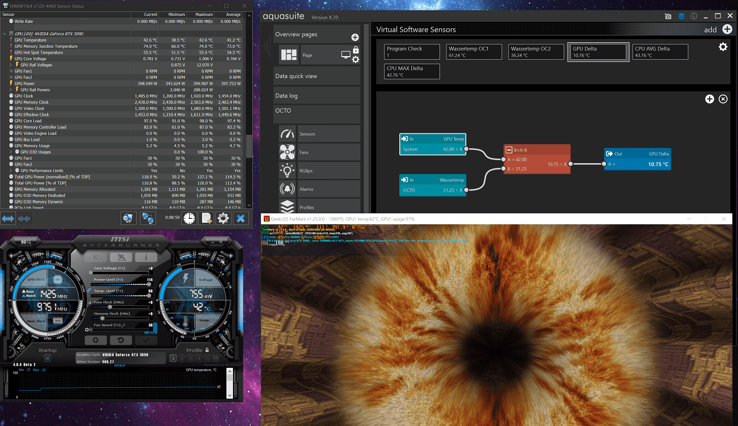
Task: Add new virtual sensor with plus icon
Action: tap(727, 29)
